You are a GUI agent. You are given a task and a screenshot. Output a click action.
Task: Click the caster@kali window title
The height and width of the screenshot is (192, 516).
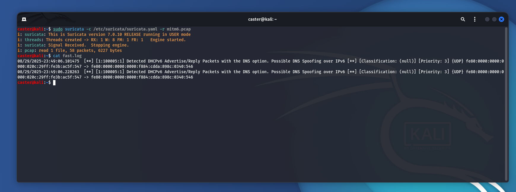pyautogui.click(x=262, y=19)
